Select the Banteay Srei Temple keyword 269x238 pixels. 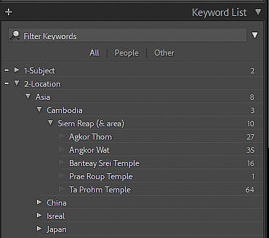(x=104, y=163)
